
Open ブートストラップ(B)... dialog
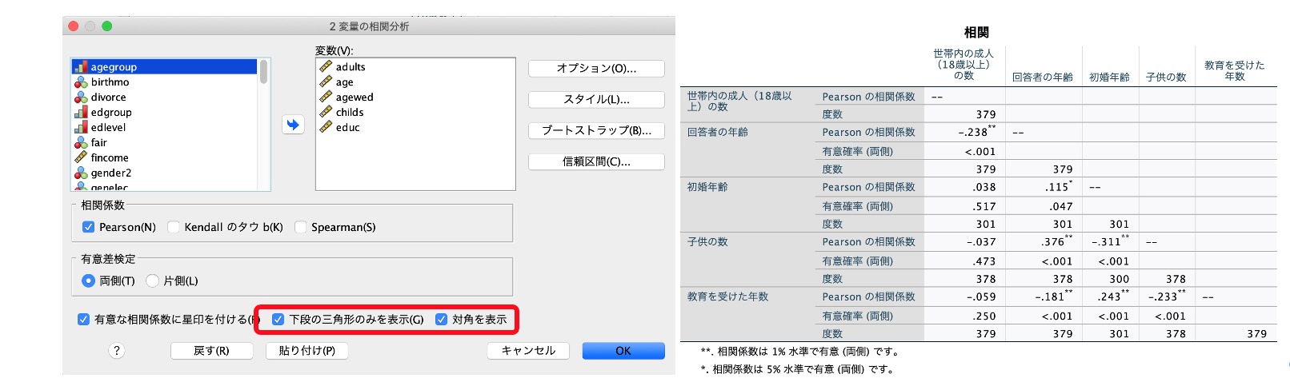(x=596, y=130)
